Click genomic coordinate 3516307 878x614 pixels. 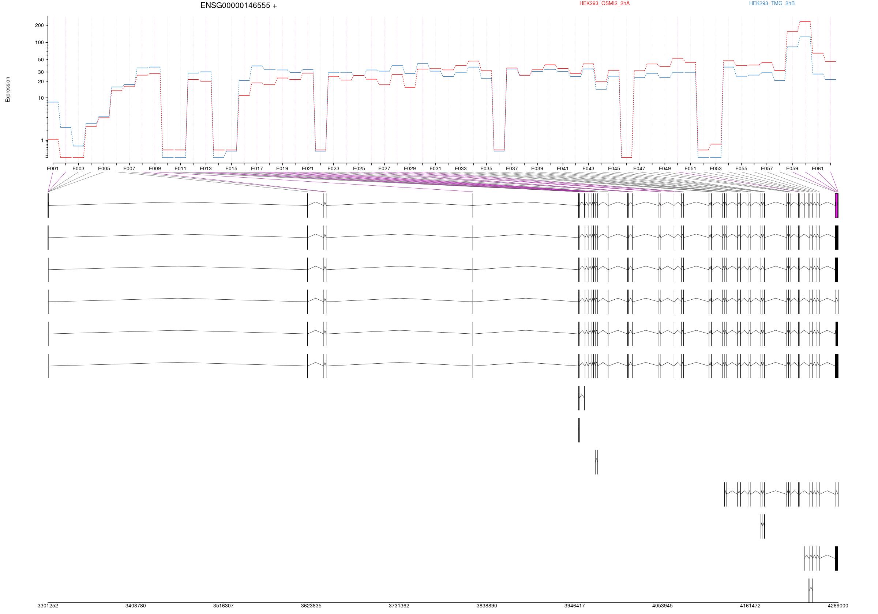pyautogui.click(x=223, y=606)
